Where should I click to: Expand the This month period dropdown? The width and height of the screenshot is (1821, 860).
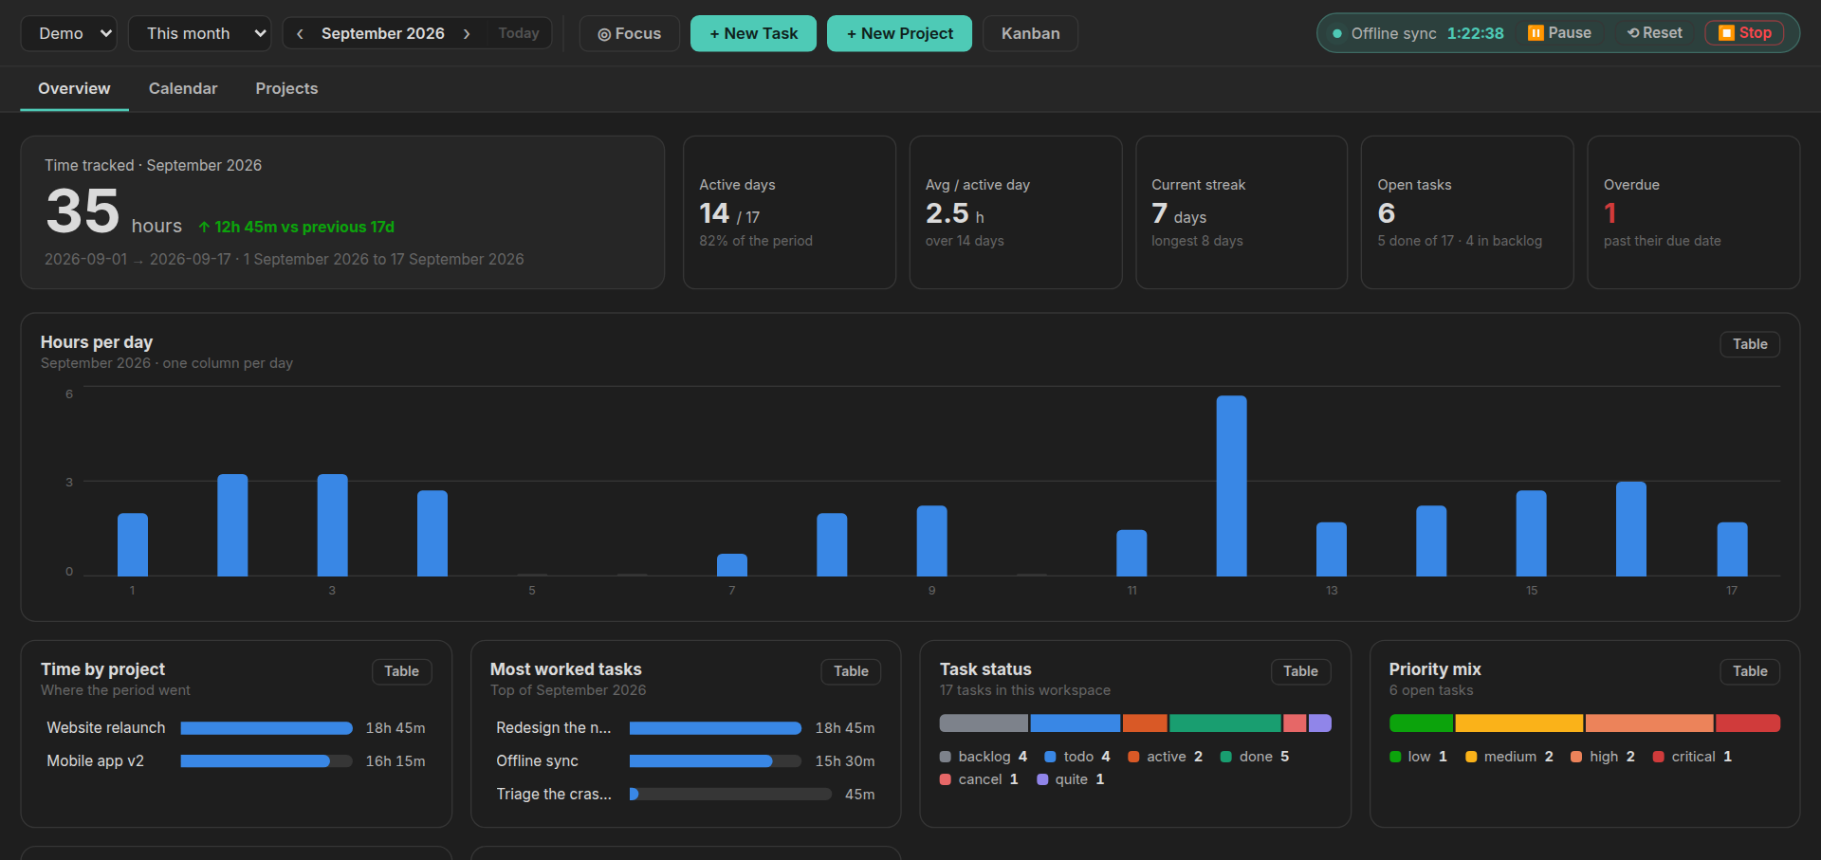199,33
